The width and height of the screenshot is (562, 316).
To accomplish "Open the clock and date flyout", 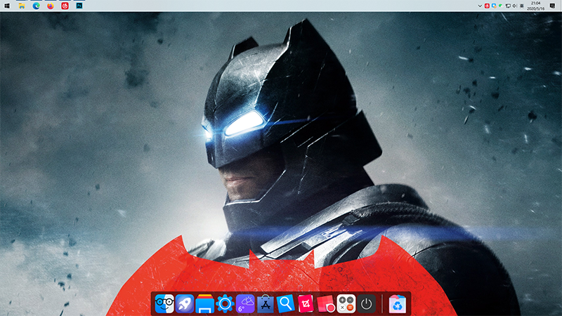I will [x=537, y=6].
